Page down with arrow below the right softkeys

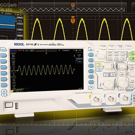pyautogui.click(x=91, y=88)
